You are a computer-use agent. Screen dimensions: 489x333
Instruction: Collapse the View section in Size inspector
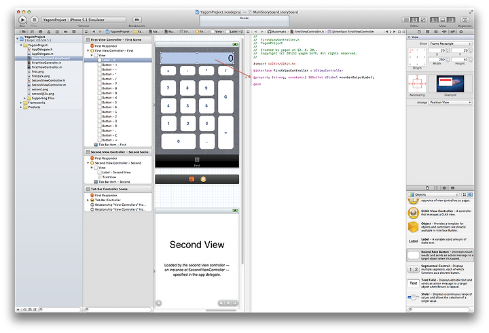pyautogui.click(x=409, y=37)
